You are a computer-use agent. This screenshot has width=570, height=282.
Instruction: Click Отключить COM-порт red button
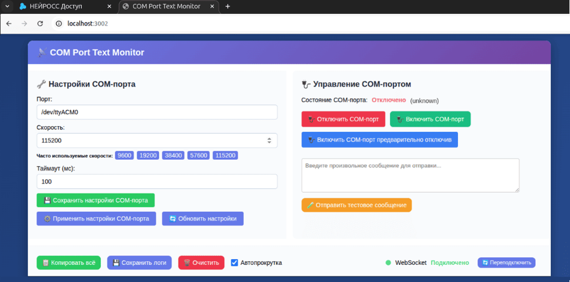(343, 119)
